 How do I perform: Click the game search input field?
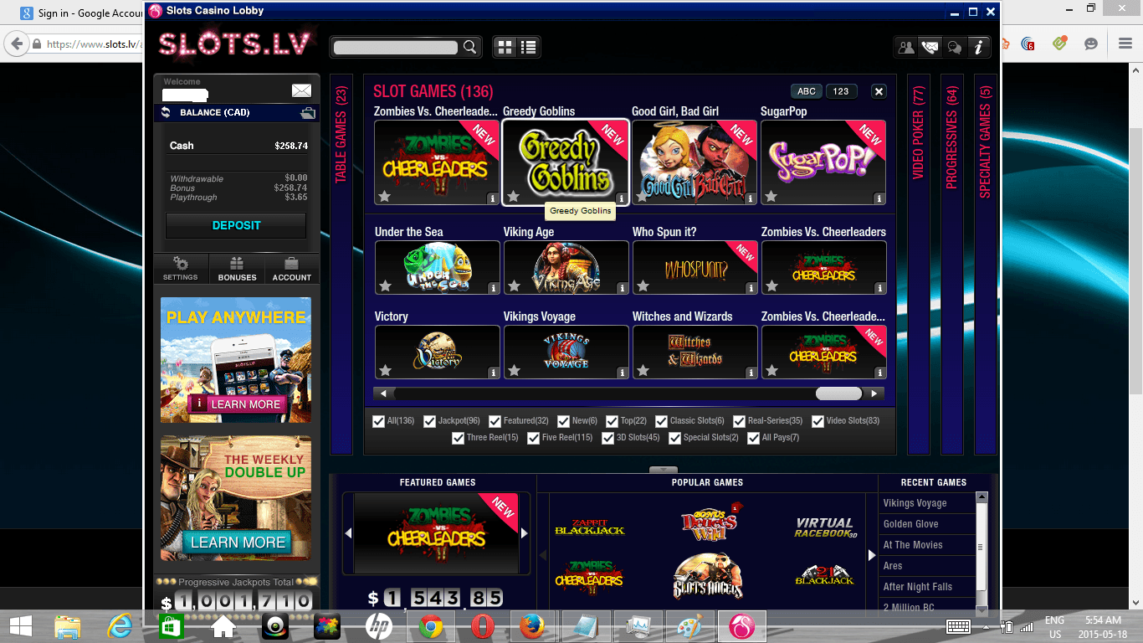point(396,47)
